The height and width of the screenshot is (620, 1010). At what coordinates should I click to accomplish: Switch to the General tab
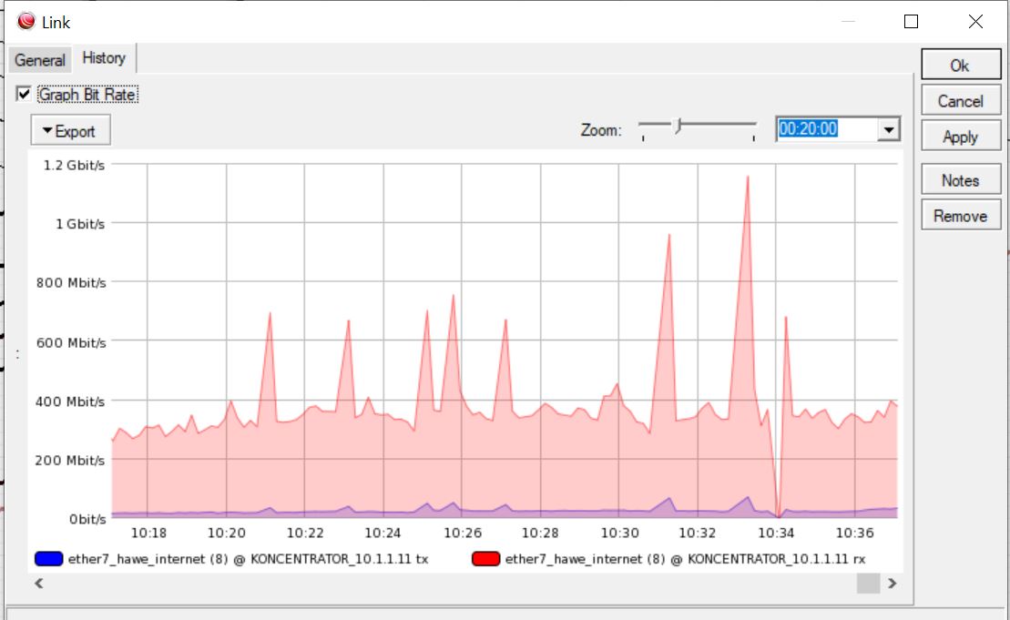tap(40, 60)
